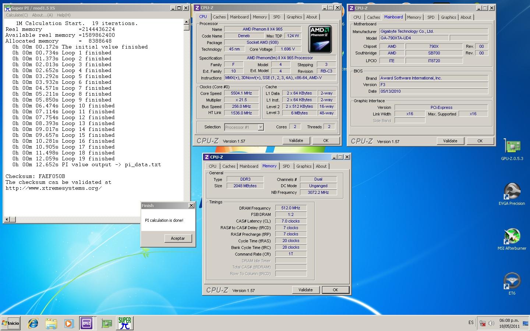Viewport: 530px width, 331px height.
Task: Click the PI calculation is done! message
Action: coord(164,220)
